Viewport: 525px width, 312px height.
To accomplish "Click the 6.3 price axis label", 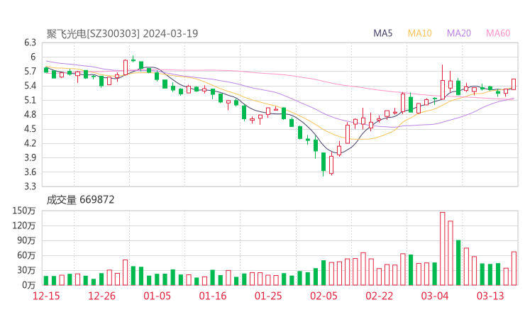I will [30, 43].
